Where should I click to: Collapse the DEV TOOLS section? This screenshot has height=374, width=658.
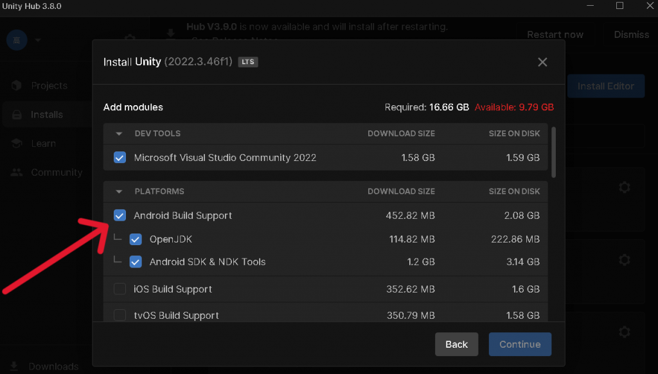119,133
